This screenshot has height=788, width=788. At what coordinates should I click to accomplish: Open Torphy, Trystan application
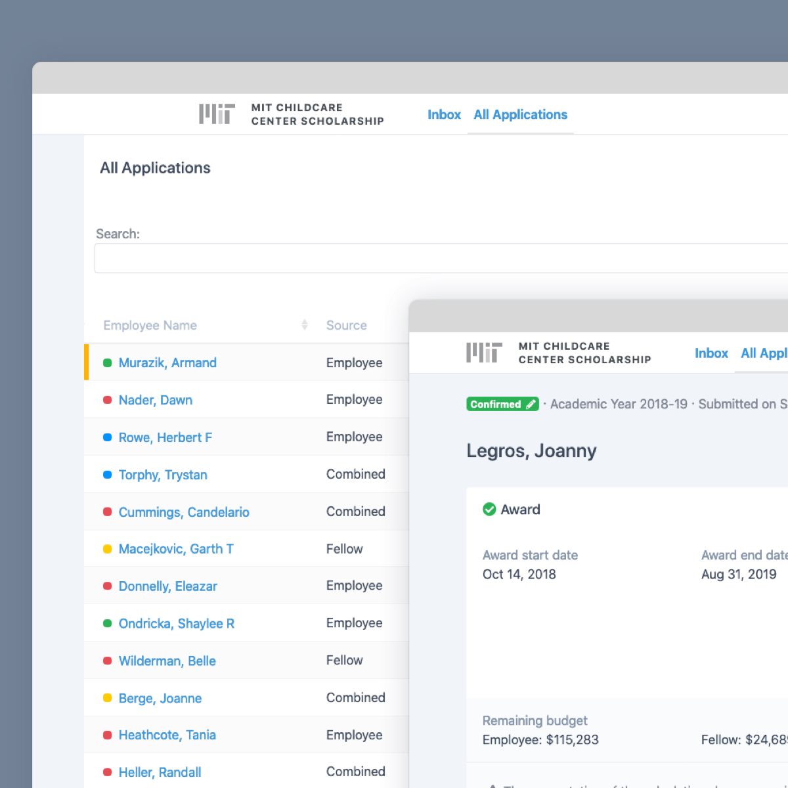click(163, 475)
